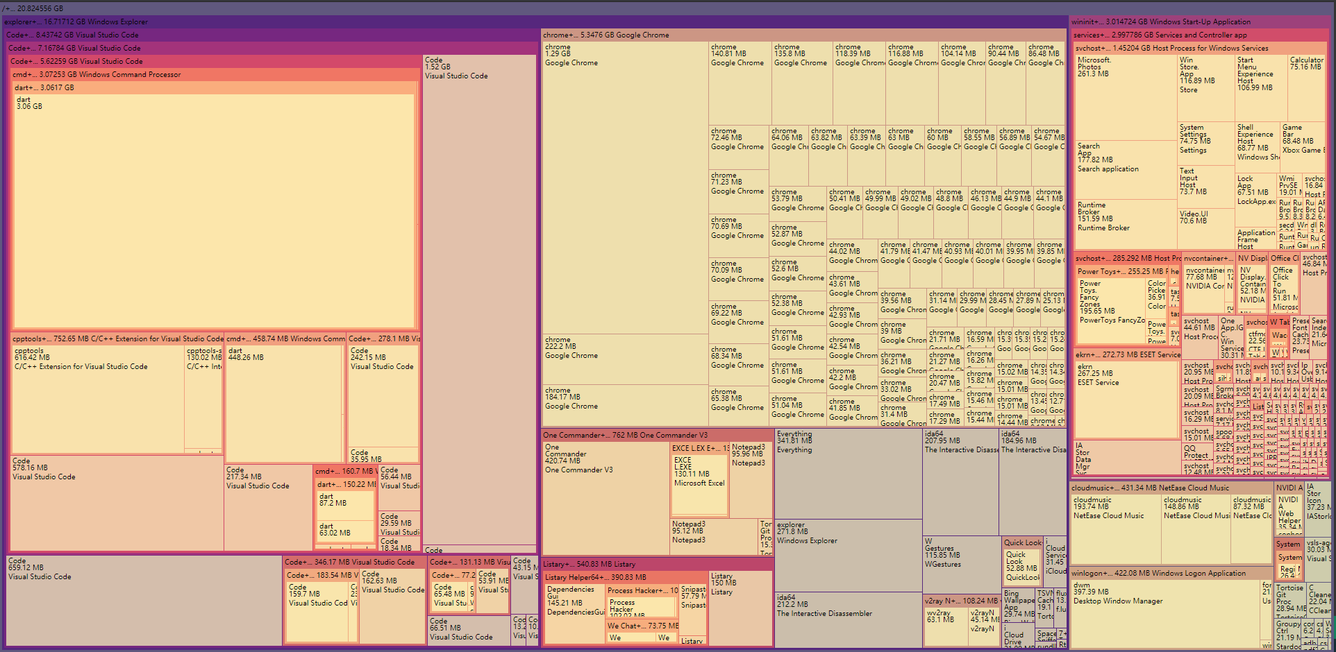Select One Commander+ 762 MB group header
Viewport: 1336px width, 652px height.
(x=657, y=435)
